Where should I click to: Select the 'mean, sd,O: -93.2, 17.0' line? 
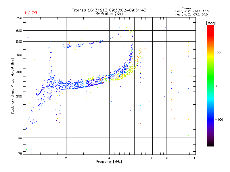191,11
